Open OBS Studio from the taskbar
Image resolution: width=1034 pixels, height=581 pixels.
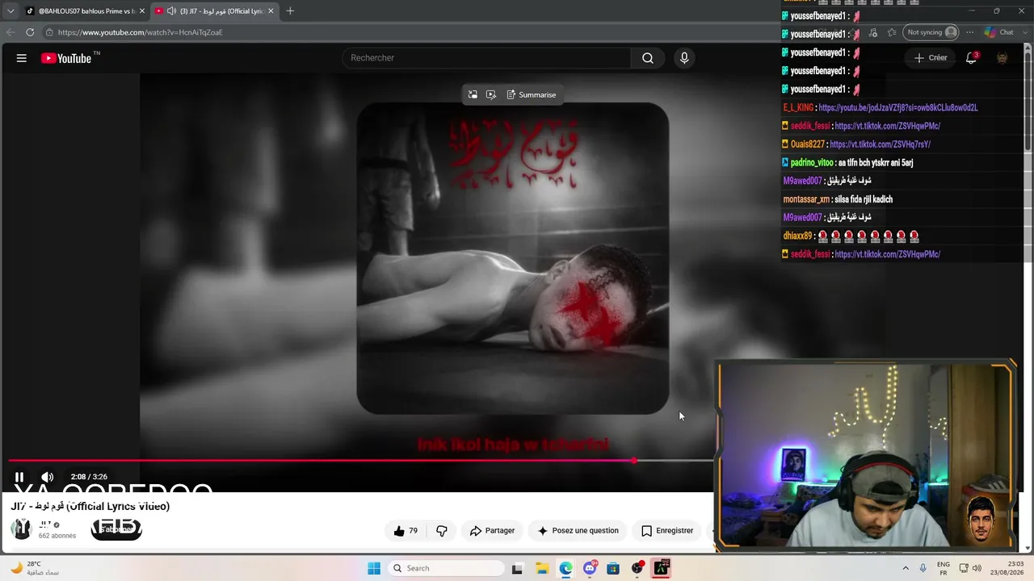[x=637, y=568]
